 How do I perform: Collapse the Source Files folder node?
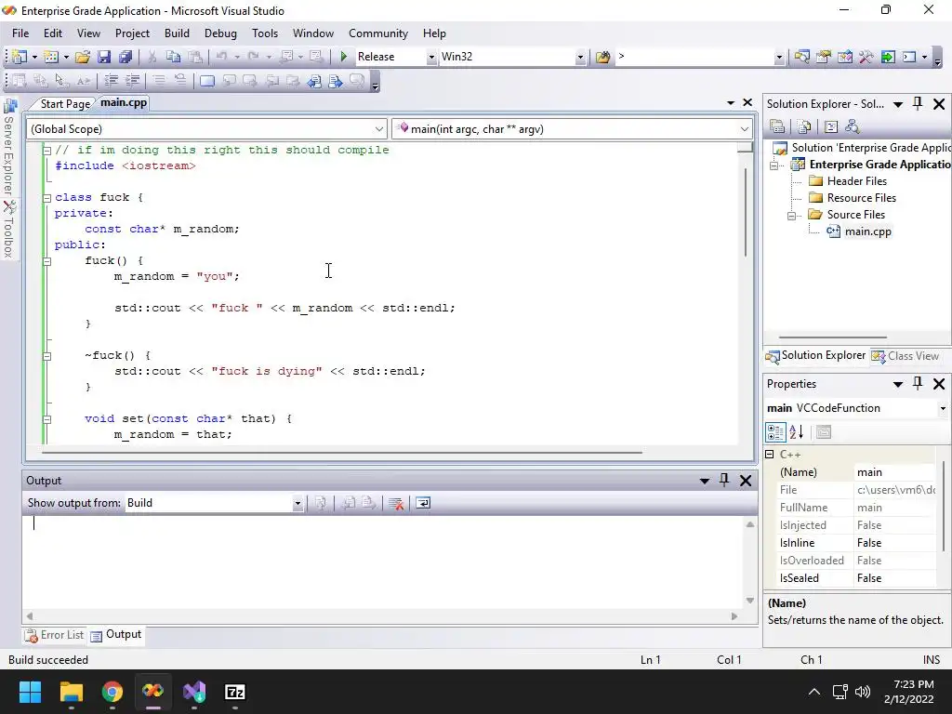791,216
